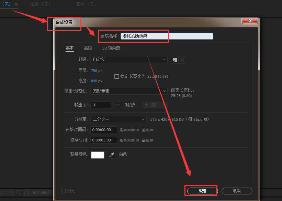Open the 像素长宽比 dropdown
Screen dimensions: 282x201
point(129,91)
